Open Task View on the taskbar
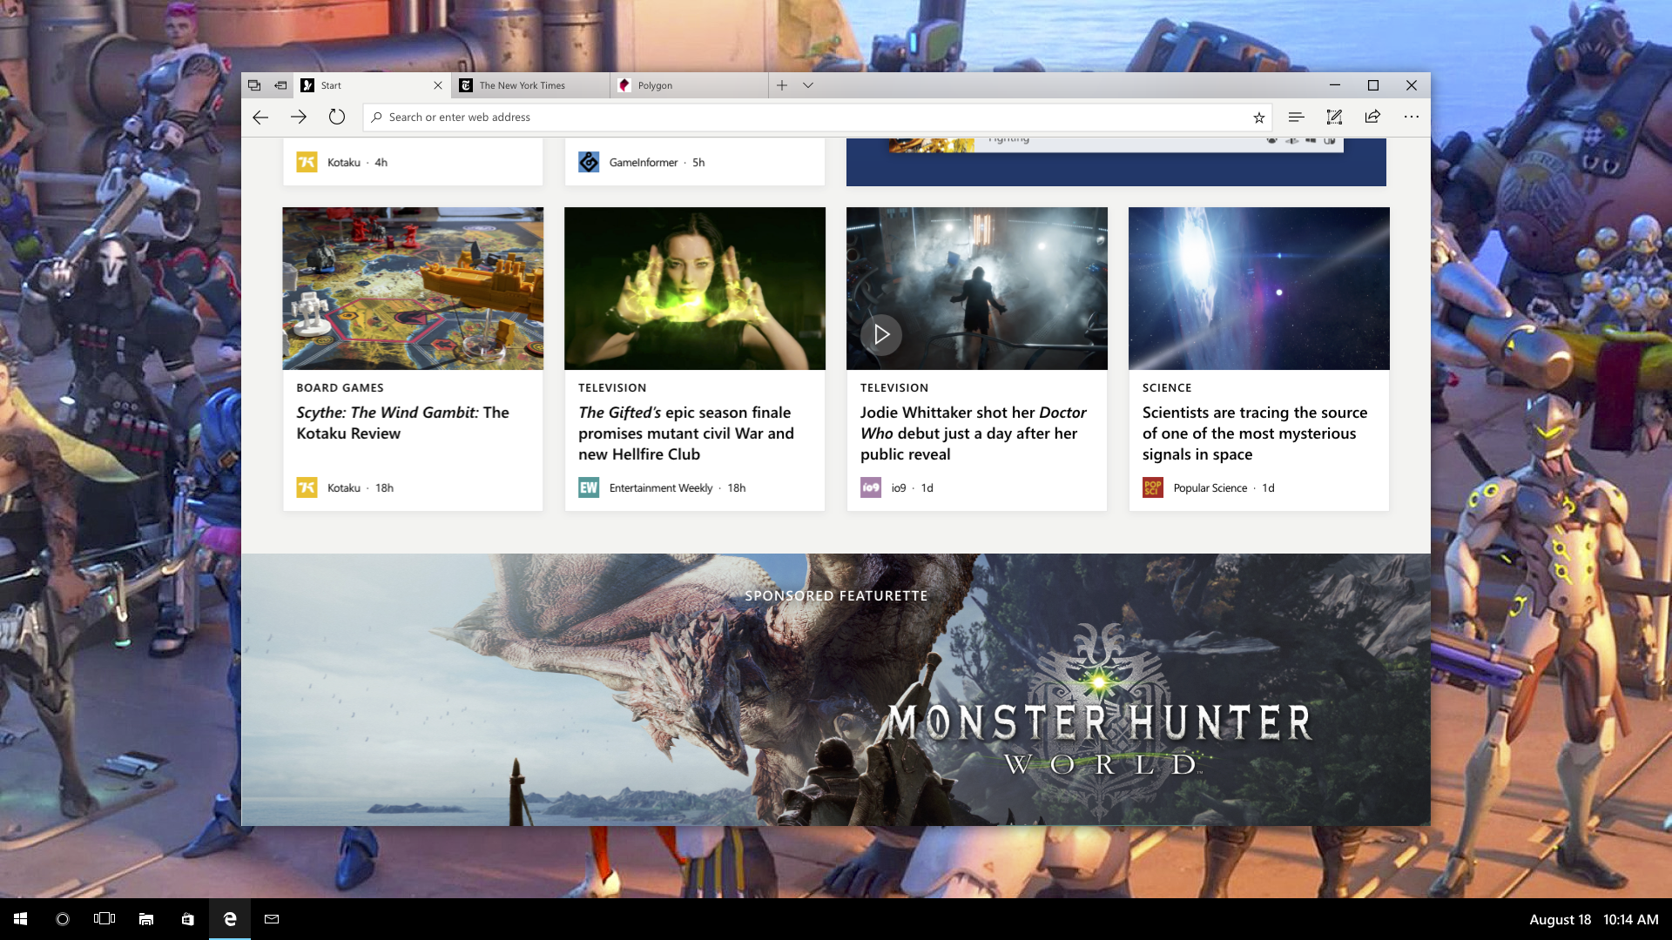 104,919
